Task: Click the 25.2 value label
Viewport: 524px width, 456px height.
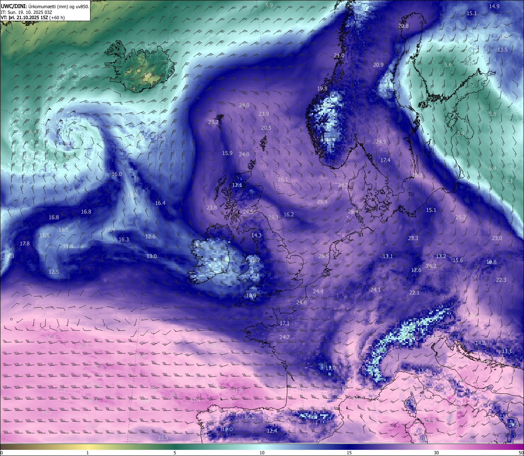Action: [x=461, y=217]
